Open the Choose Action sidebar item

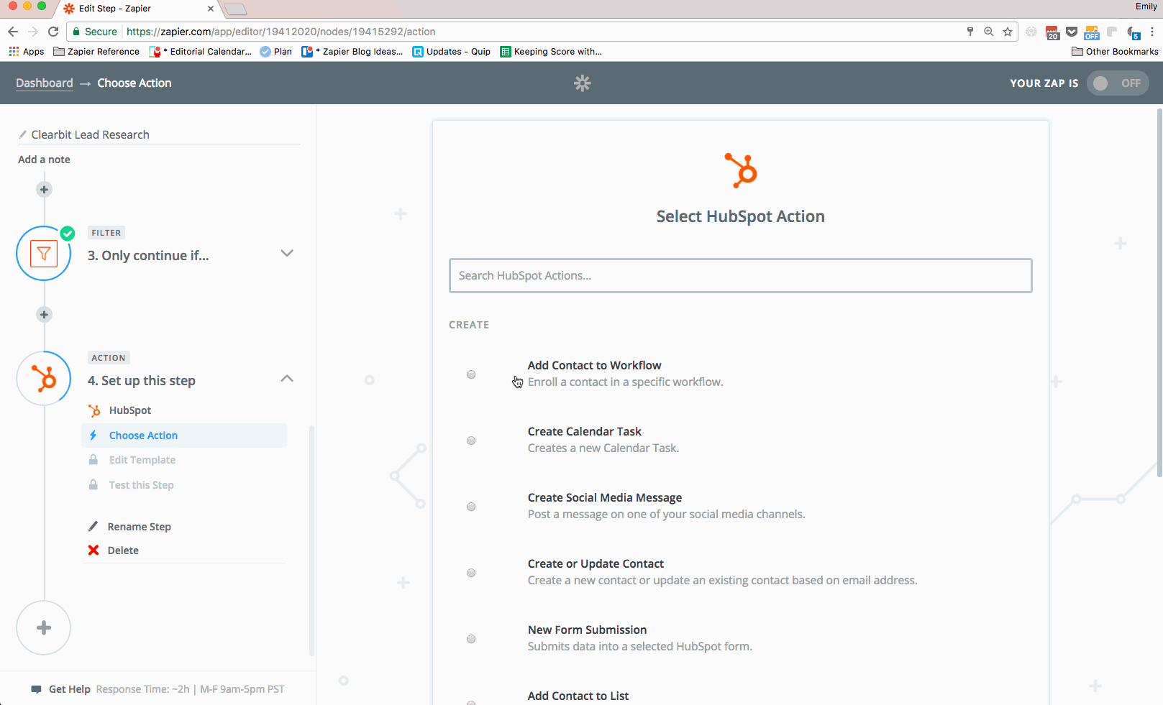[x=184, y=436]
